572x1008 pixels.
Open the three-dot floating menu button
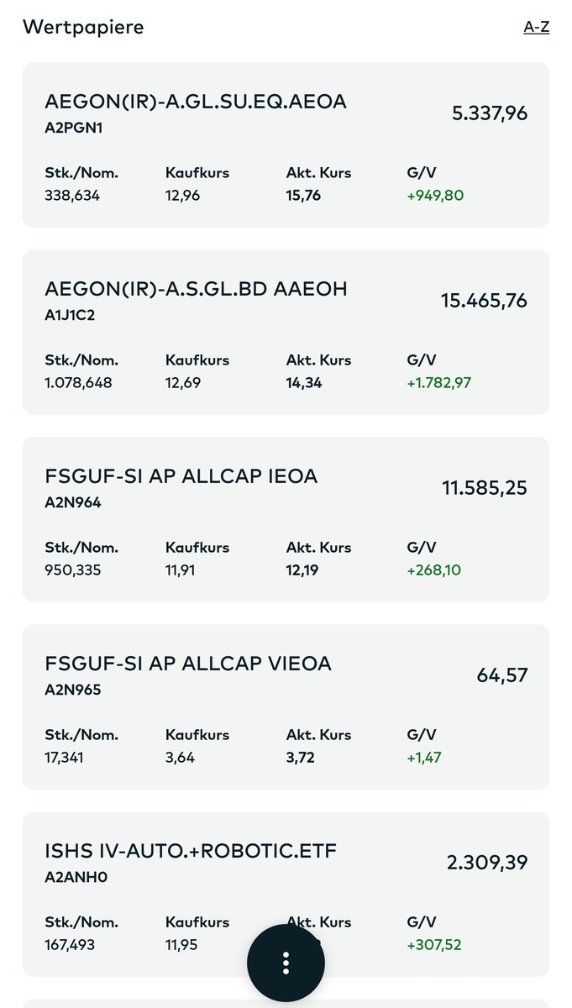click(286, 963)
